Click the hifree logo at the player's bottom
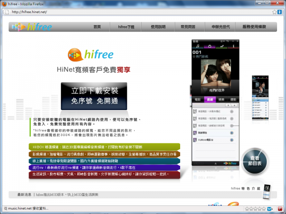Image resolution: width=286 pixels, height=214 pixels. point(230,164)
